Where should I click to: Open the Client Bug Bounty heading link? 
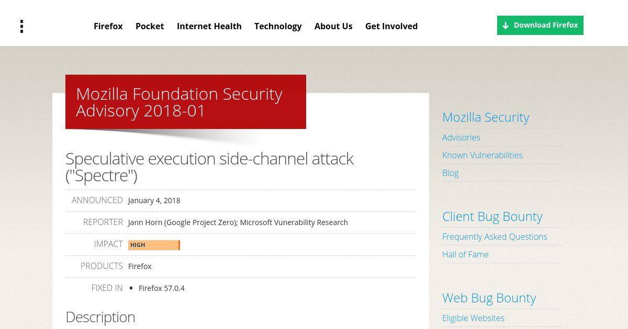tap(492, 216)
